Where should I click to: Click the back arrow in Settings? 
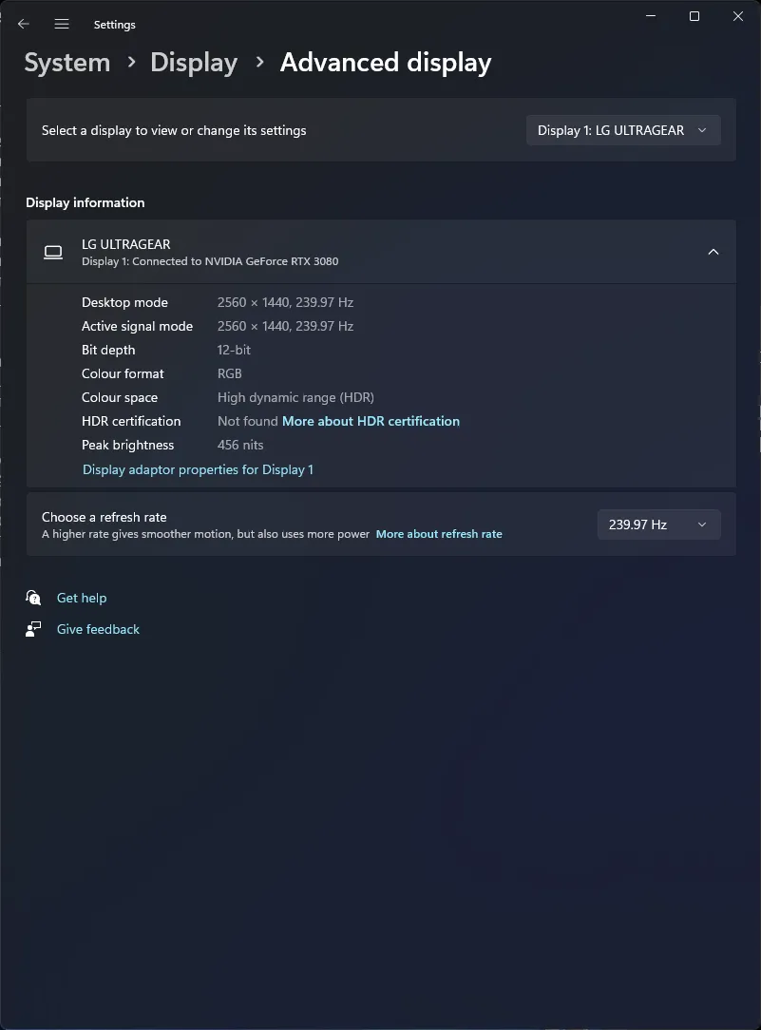(x=24, y=25)
